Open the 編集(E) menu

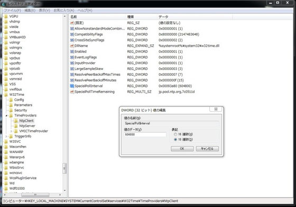coord(30,11)
